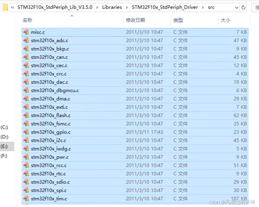
Task: Click date 2011/3/11 17:43 of gpio file
Action: (x=144, y=132)
